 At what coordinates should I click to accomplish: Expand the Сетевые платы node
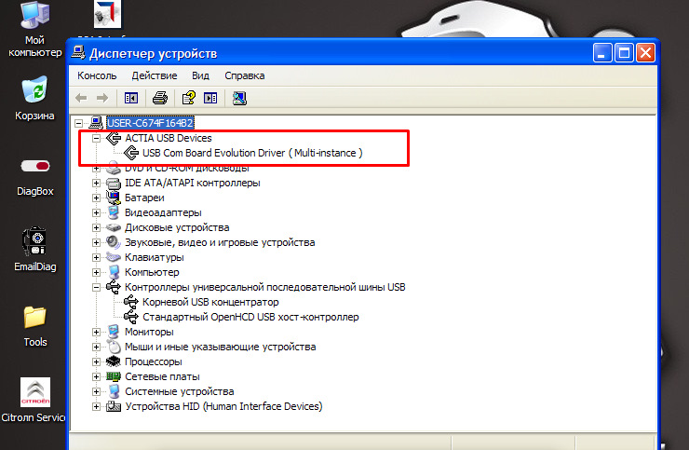point(96,377)
